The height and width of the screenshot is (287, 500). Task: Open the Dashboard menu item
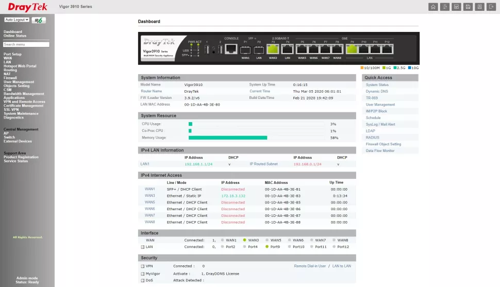[13, 32]
